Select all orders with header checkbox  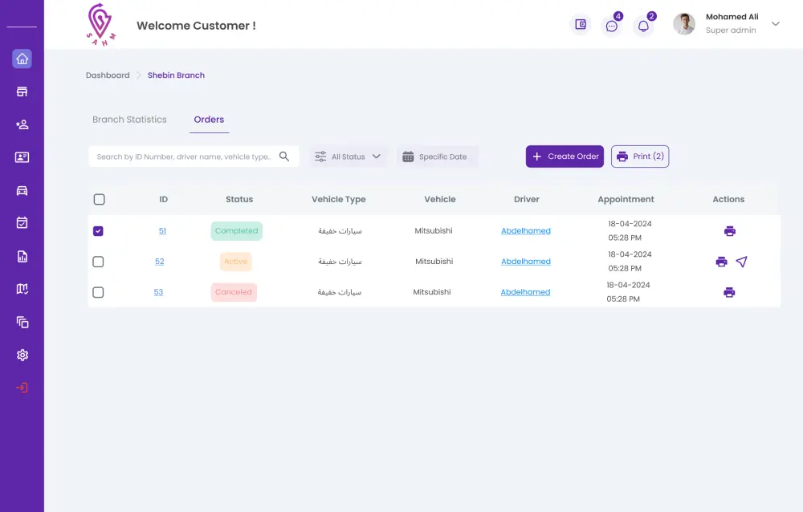point(99,199)
